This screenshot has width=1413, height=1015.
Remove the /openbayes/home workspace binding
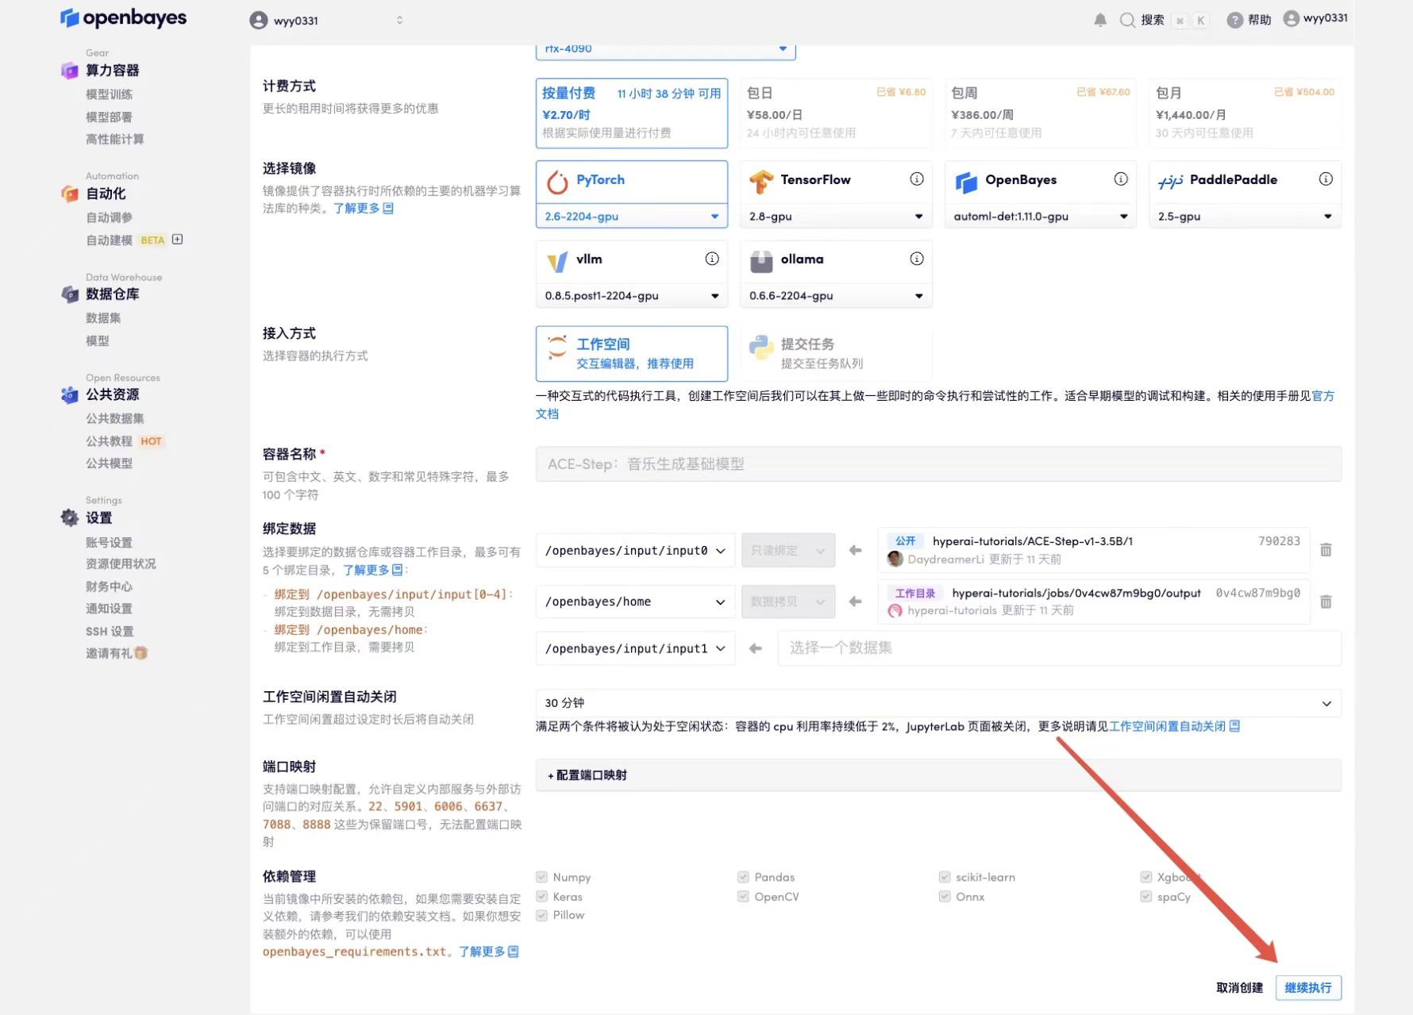1325,602
